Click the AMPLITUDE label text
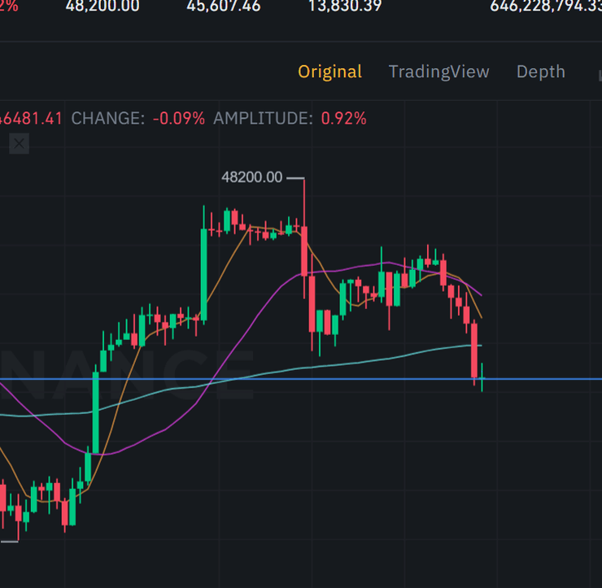 (263, 119)
